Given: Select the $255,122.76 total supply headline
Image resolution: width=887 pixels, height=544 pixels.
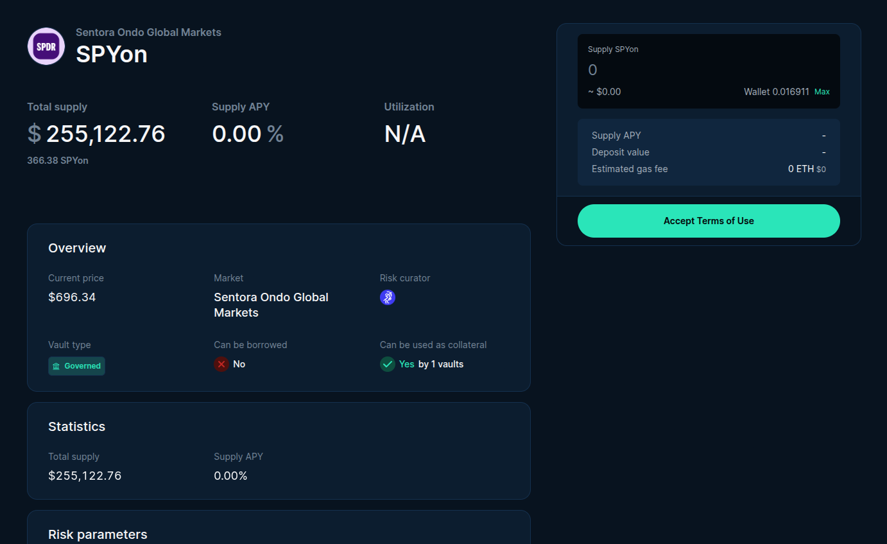Looking at the screenshot, I should tap(96, 134).
